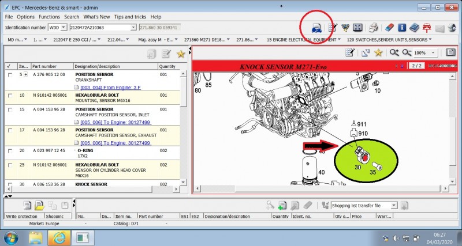Click the main toolbar notes pencil icon
The height and width of the screenshot is (246, 462).
click(x=333, y=28)
